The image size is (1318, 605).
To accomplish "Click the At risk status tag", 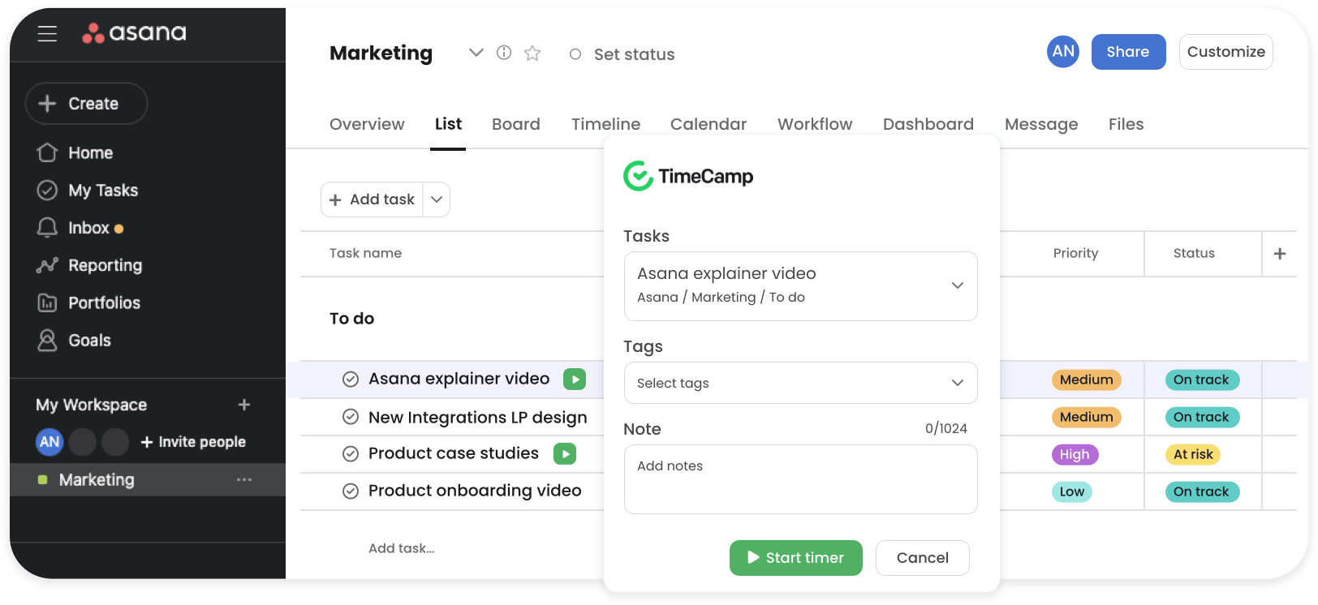I will coord(1193,454).
